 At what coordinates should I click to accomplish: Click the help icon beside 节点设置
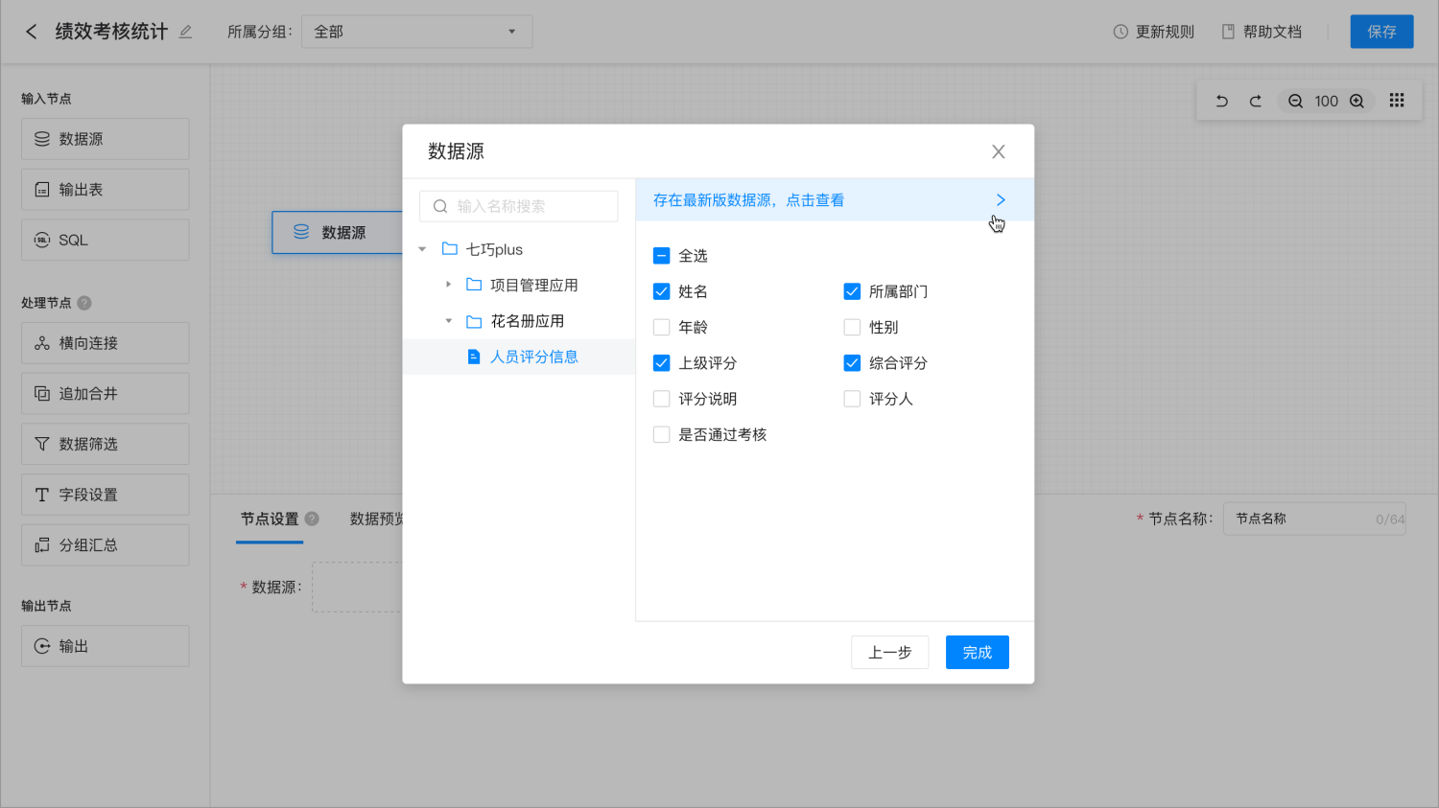point(312,519)
